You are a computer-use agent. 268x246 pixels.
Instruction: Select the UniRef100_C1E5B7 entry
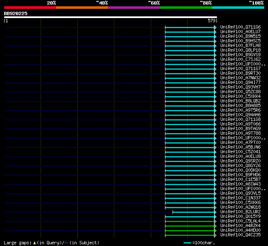240,180
